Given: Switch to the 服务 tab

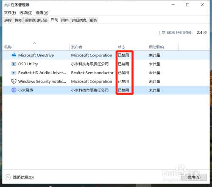Looking at the screenshot, I should point(93,20).
